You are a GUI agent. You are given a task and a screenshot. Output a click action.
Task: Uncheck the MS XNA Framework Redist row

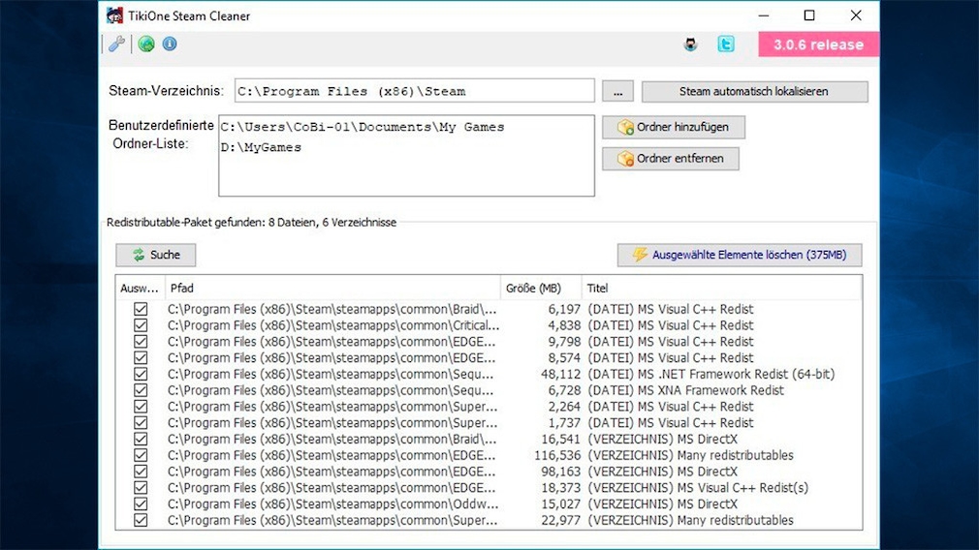(x=141, y=390)
